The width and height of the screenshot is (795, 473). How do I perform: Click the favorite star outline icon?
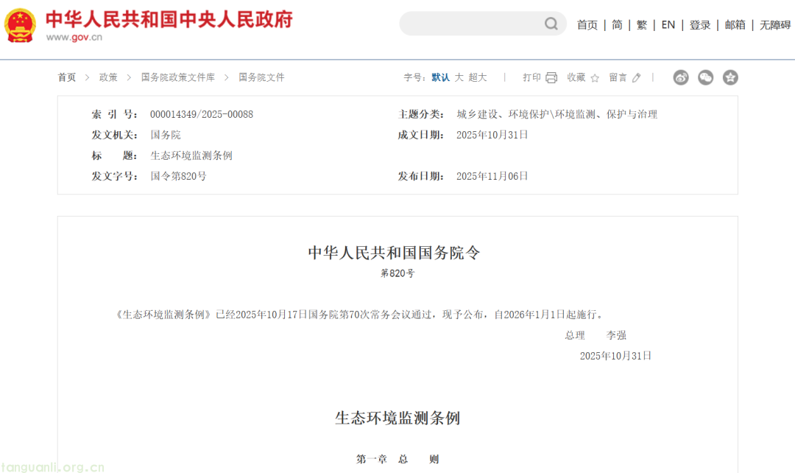595,78
